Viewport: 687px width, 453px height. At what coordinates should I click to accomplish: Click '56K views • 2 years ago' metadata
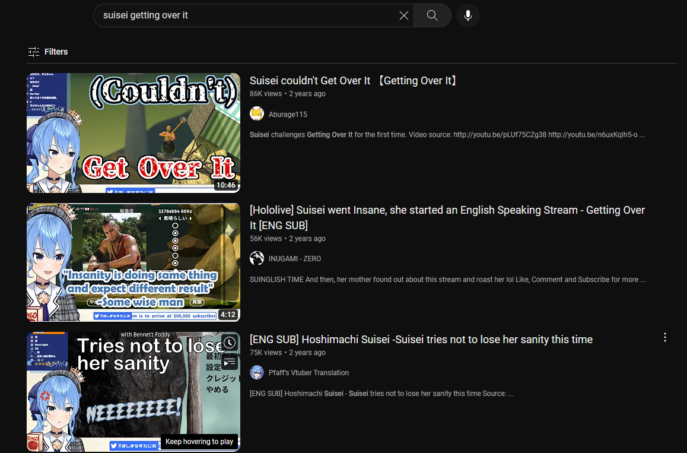[287, 239]
